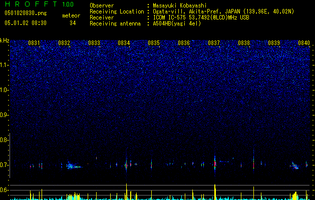This screenshot has width=315, height=200.
Task: Click the date stamp 05.01.02 08:30
Action: pos(26,23)
